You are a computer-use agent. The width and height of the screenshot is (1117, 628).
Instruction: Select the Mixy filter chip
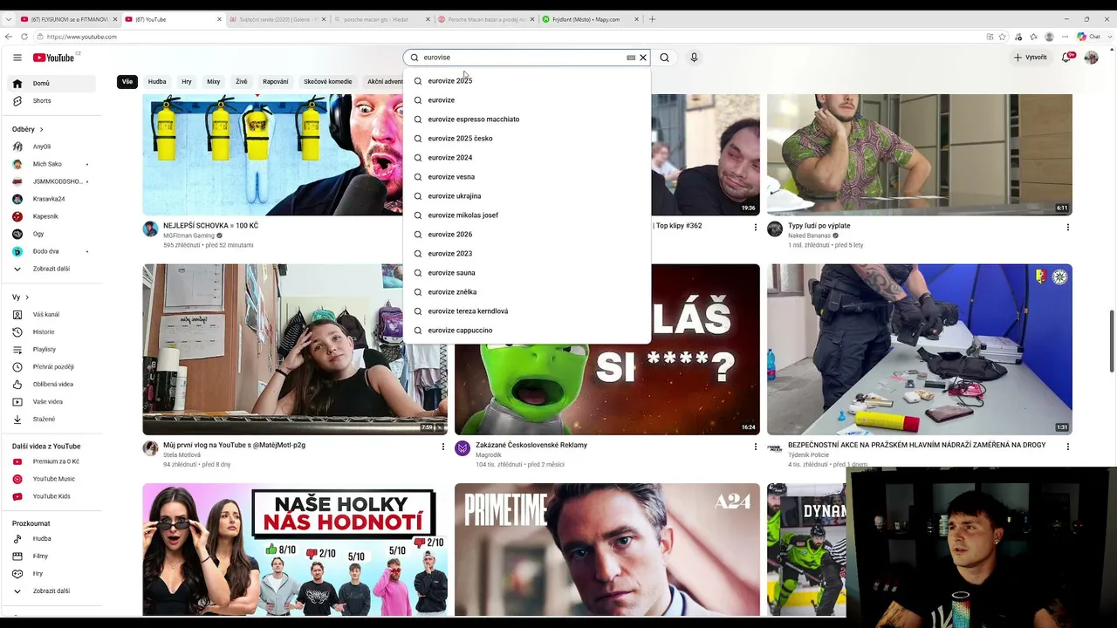click(x=214, y=82)
